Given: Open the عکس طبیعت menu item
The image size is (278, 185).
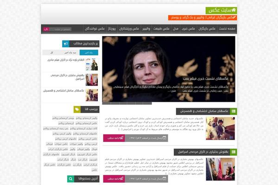Looking at the screenshot, I should coord(161,29).
